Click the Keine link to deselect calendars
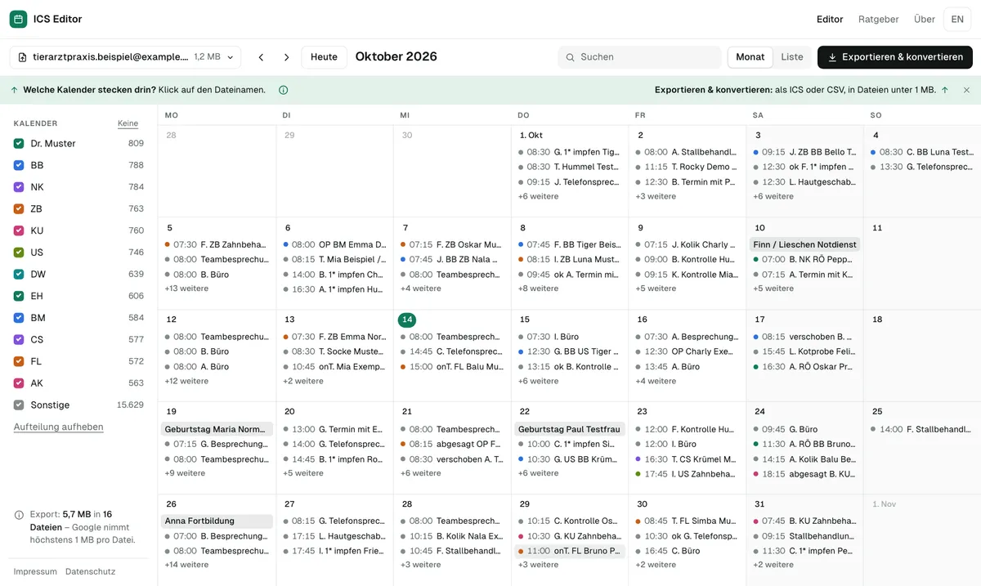981x586 pixels. point(128,123)
